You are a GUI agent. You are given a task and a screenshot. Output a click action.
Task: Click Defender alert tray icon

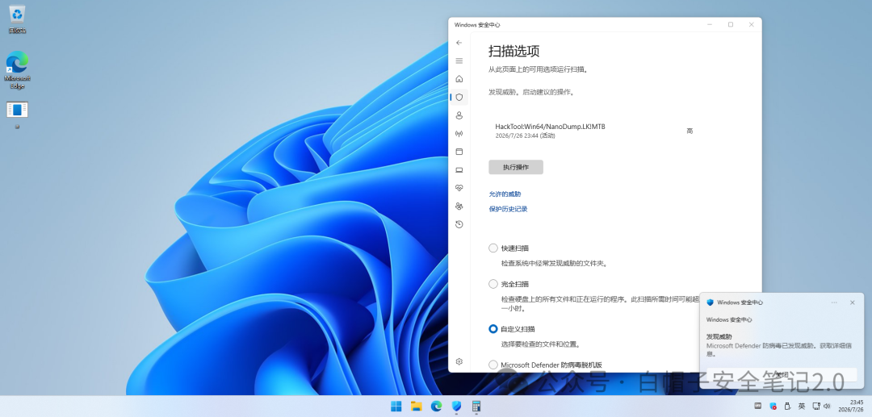coord(773,407)
